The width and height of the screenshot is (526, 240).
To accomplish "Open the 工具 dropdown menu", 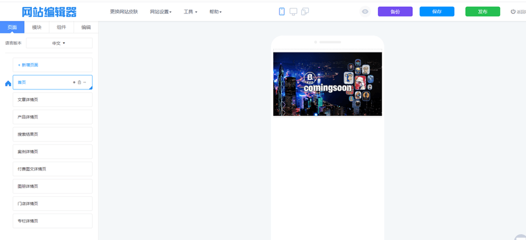I will (x=190, y=11).
